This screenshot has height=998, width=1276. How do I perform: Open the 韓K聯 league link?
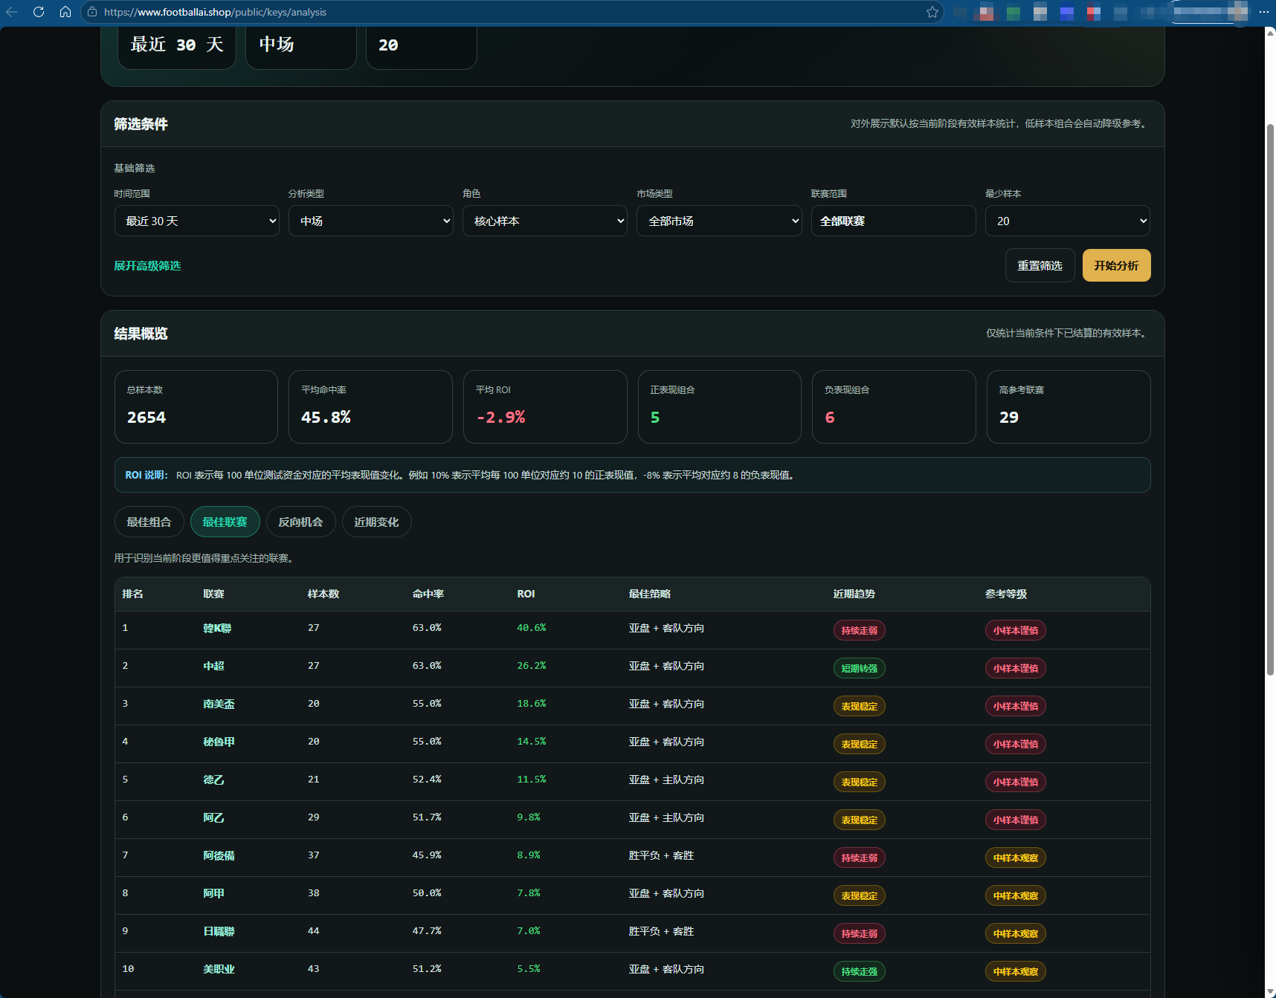tap(217, 629)
